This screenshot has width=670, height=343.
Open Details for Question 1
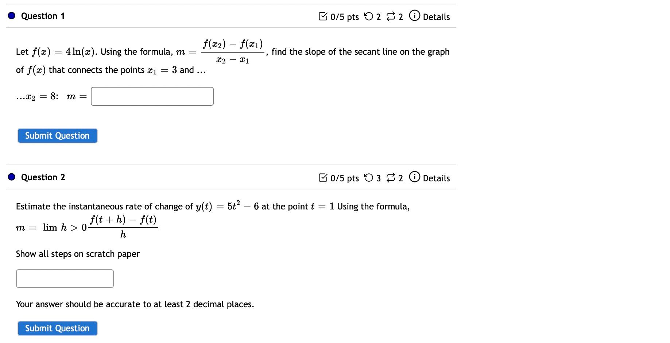point(436,16)
